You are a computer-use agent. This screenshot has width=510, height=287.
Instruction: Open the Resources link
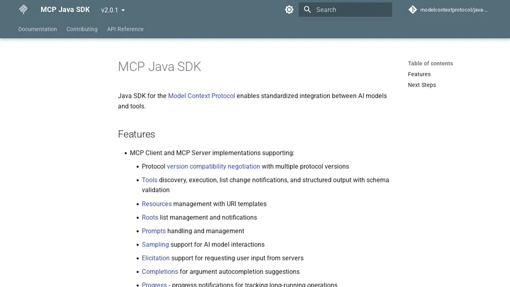[x=156, y=204]
